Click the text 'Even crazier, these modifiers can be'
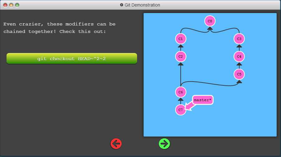The image size is (281, 157). pyautogui.click(x=59, y=24)
